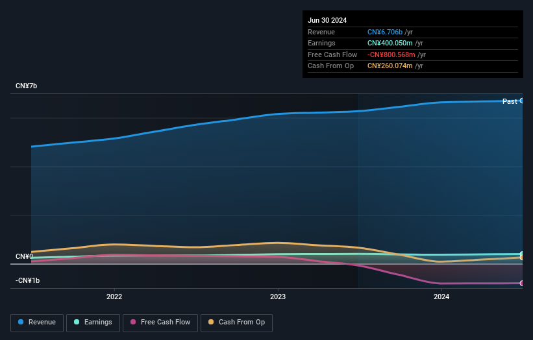Screen dimensions: 533x340
Task: Click the Free Cash Flow label in tooltip
Action: [332, 55]
